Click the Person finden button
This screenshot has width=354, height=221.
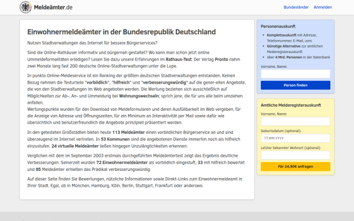click(x=296, y=85)
